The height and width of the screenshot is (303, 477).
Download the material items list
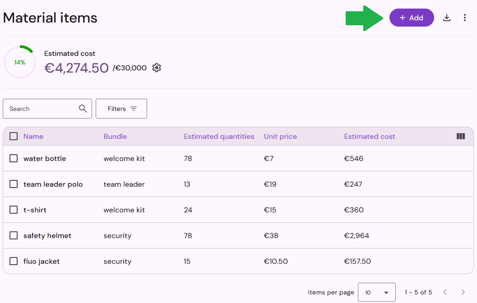(x=447, y=18)
